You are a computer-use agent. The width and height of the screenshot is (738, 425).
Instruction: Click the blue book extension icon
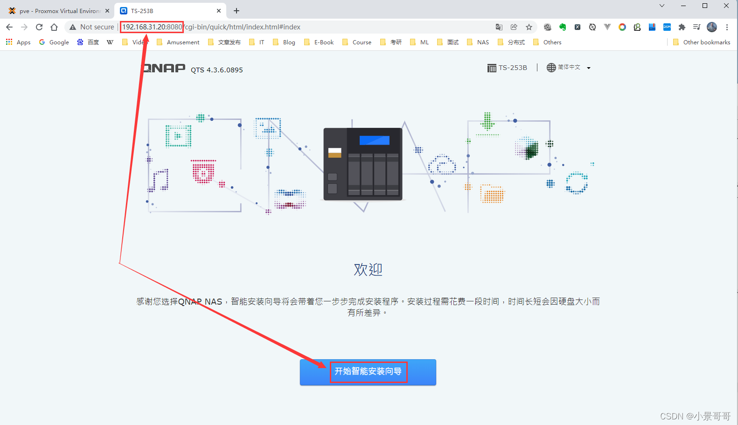[x=652, y=27]
